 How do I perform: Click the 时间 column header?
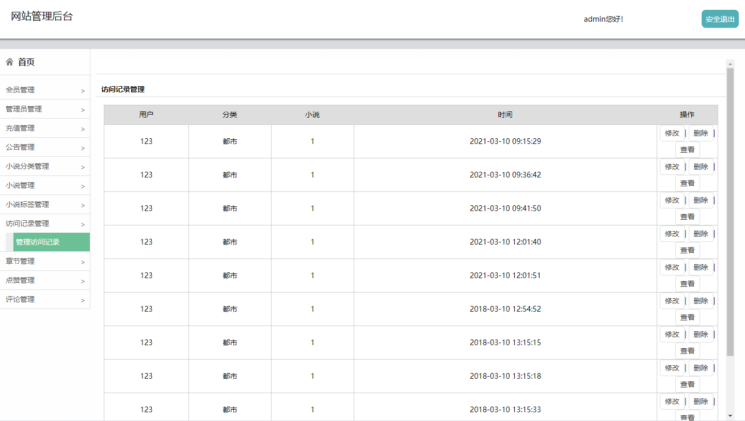pyautogui.click(x=505, y=115)
